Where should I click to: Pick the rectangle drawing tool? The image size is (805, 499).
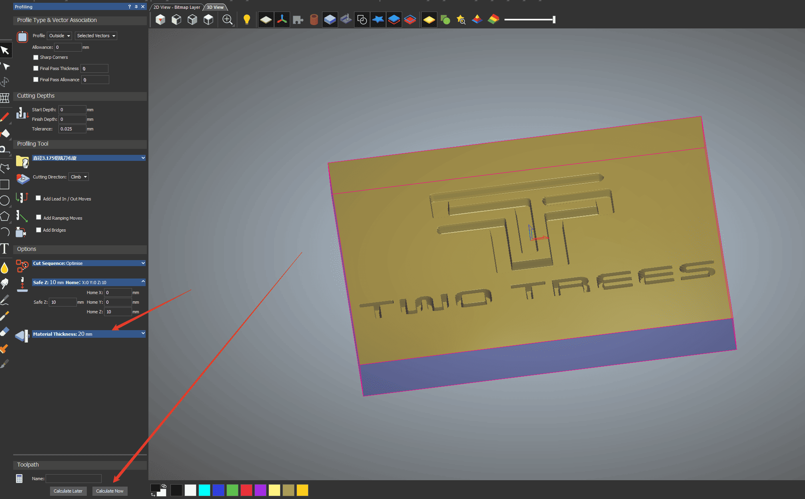5,184
